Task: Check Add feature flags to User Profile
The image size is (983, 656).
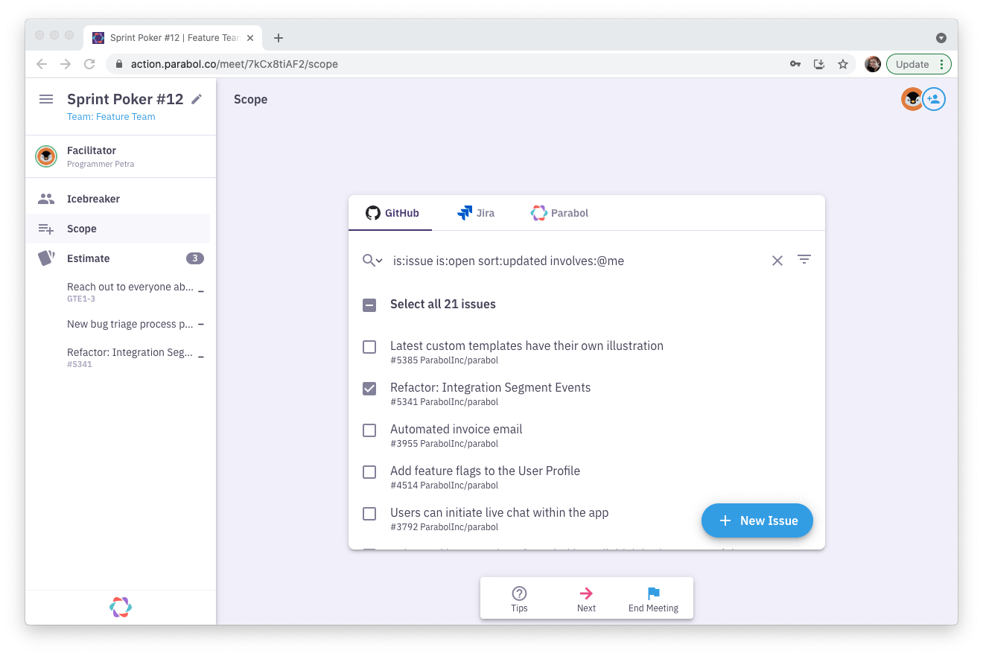Action: [x=369, y=472]
